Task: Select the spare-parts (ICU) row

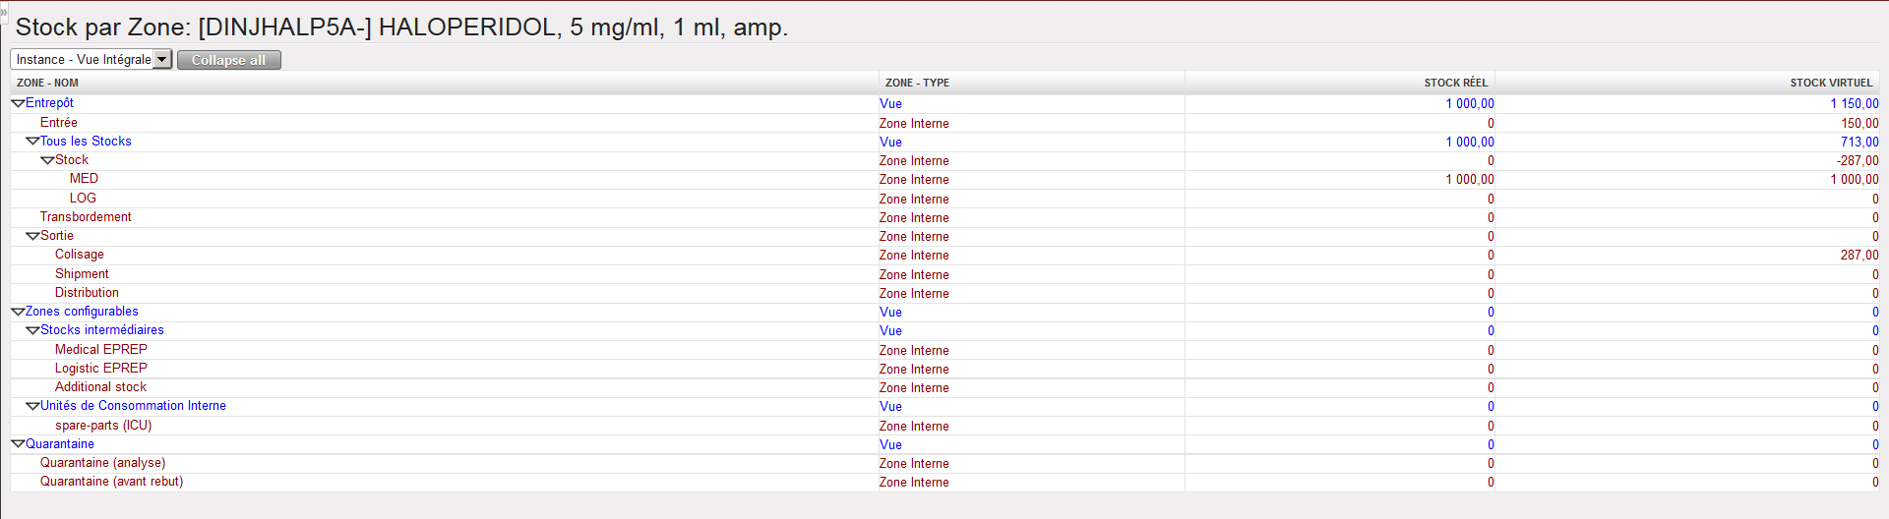Action: click(x=103, y=426)
